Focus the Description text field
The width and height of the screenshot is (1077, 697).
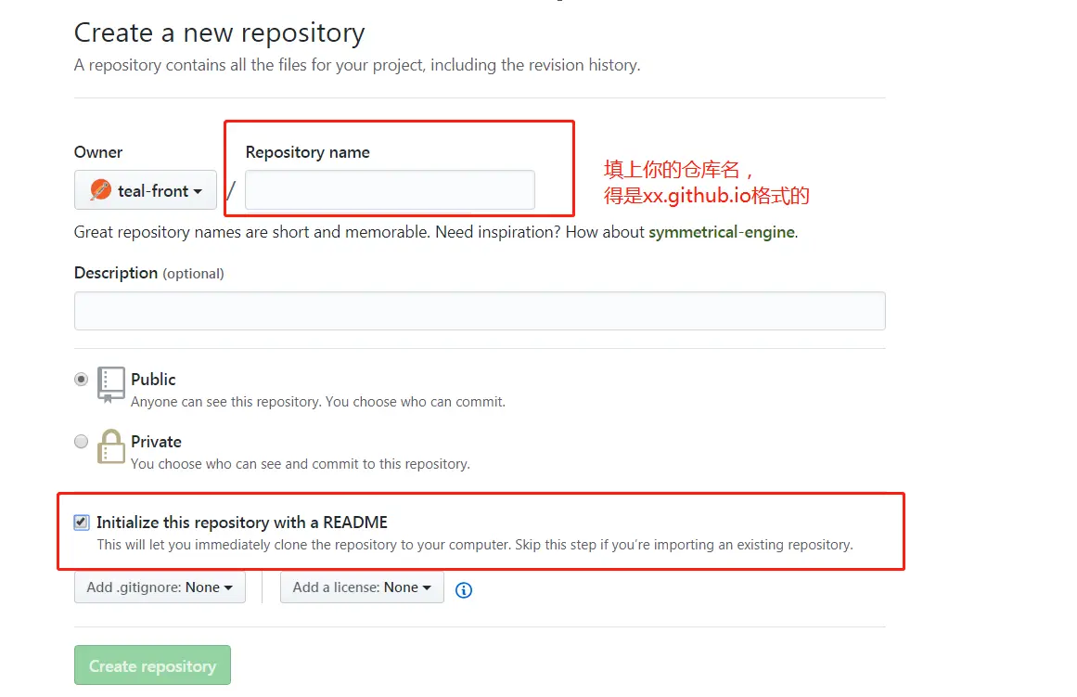(480, 311)
